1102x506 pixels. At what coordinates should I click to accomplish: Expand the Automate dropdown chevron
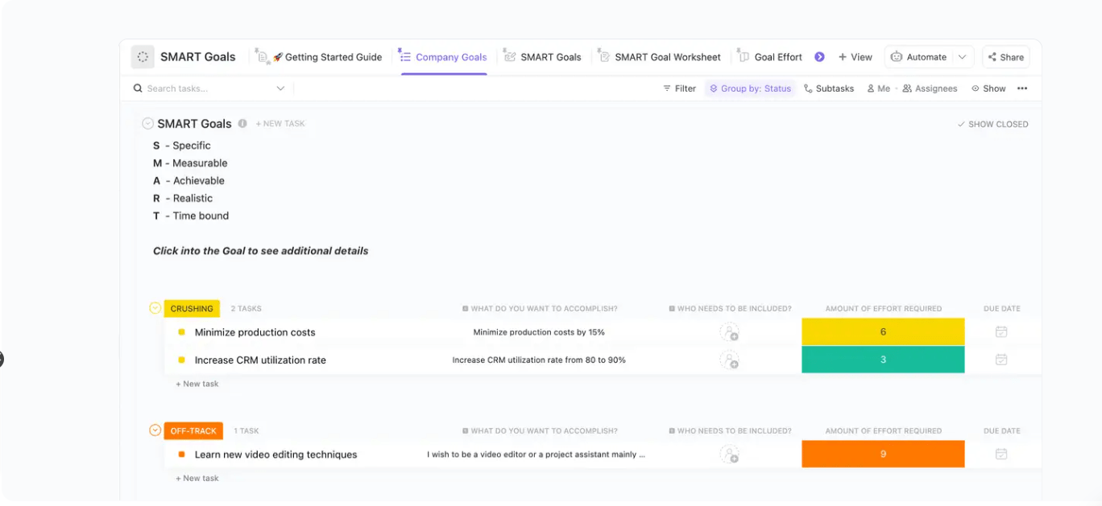pos(962,57)
